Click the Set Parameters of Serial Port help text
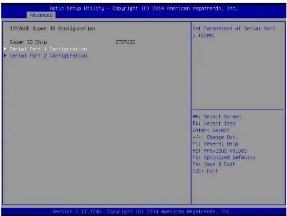 pyautogui.click(x=234, y=32)
